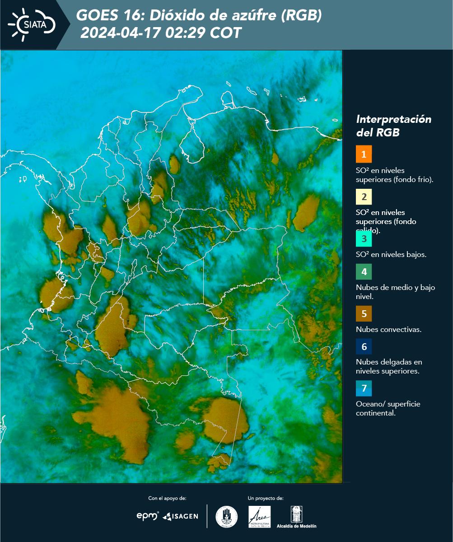Viewport: 453px width, 542px height.
Task: Click the "Con el apoyo de:" label
Action: pos(167,498)
